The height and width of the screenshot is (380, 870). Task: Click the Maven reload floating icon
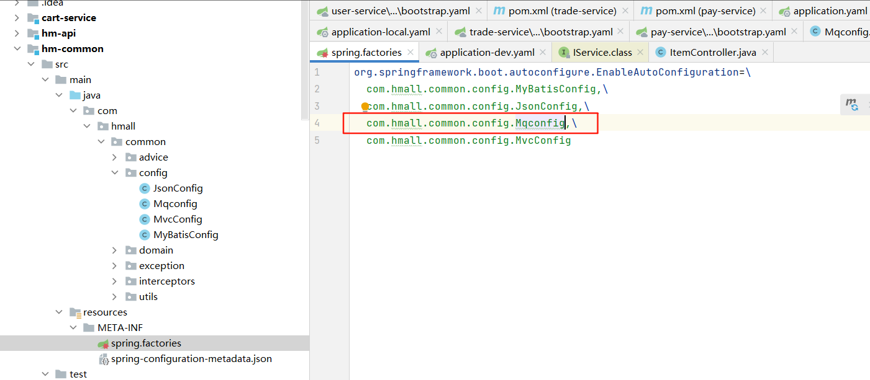click(851, 105)
